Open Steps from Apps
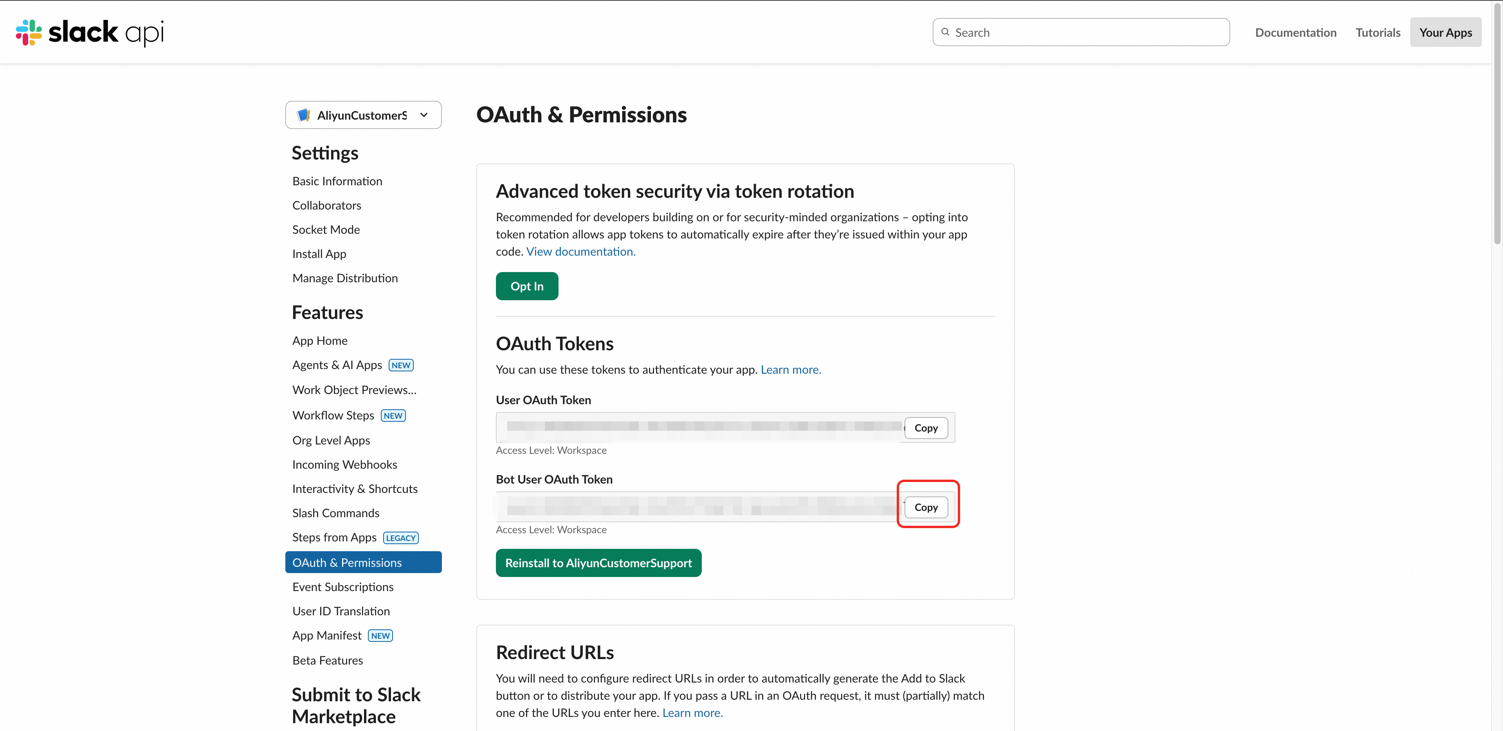 [334, 537]
